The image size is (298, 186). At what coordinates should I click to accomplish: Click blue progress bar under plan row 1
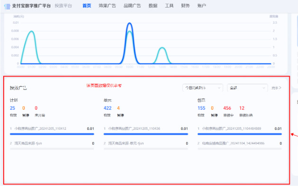[52, 134]
